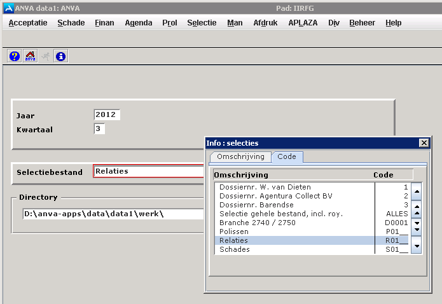Screen dimensions: 442x304
Task: Click the ANVA logo in the title bar
Action: [8, 7]
